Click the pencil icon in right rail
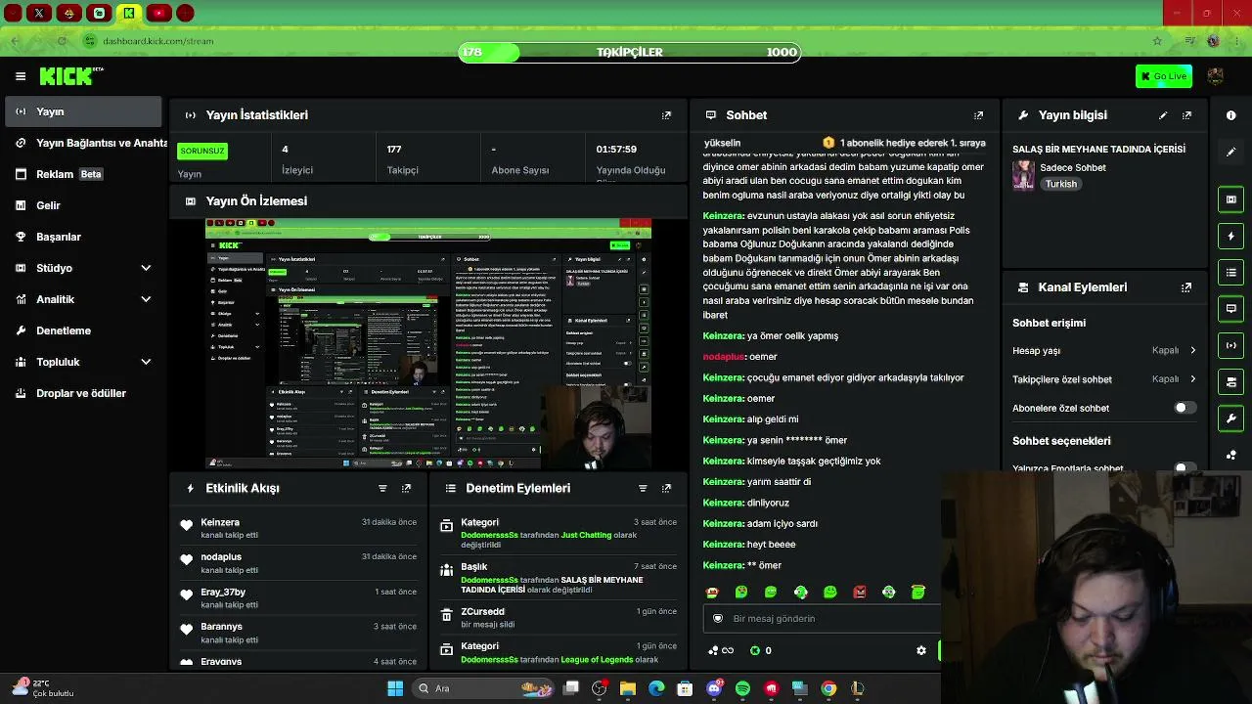 pos(1231,152)
